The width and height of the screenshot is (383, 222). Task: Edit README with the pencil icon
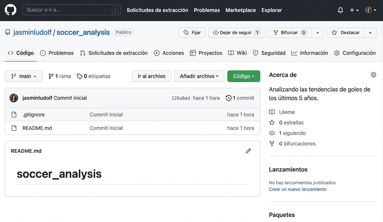(x=248, y=151)
